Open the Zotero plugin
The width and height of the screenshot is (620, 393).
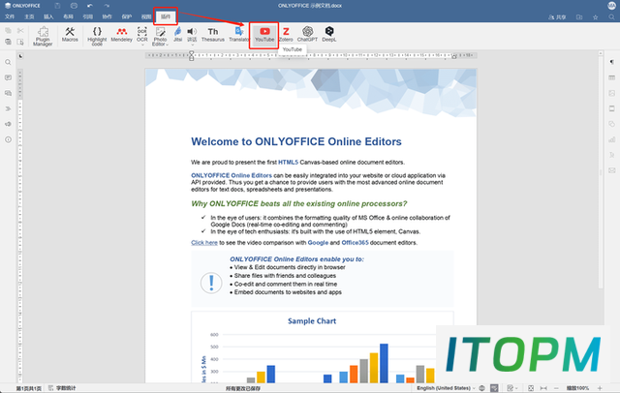coord(286,34)
